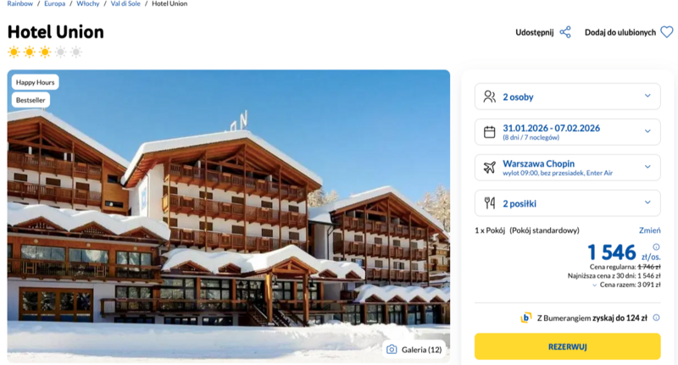Click the cutlery icon in the meals field
The image size is (678, 365).
(x=489, y=203)
